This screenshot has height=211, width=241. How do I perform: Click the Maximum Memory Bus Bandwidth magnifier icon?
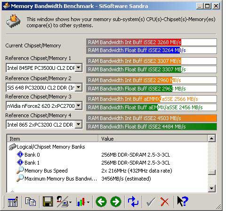point(20,178)
